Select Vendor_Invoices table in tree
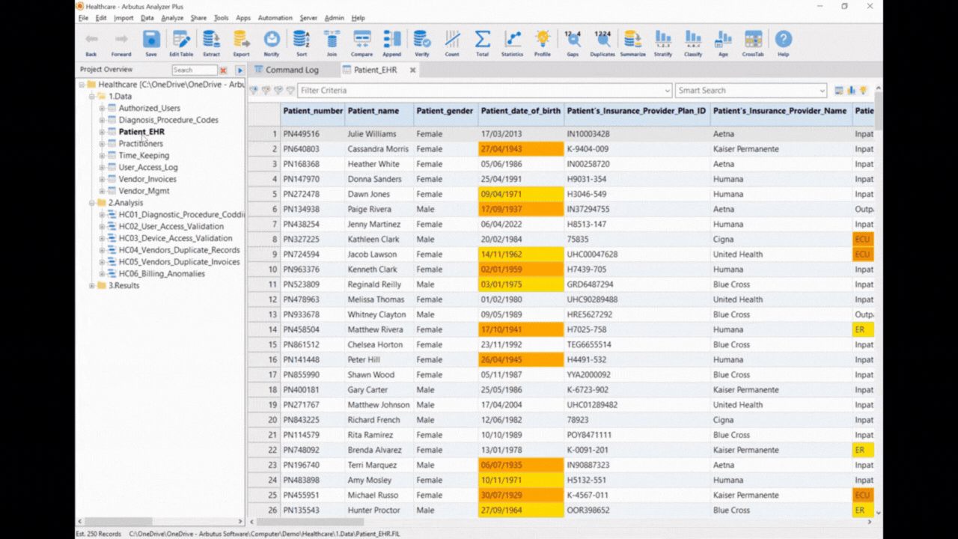The image size is (958, 539). (x=147, y=179)
